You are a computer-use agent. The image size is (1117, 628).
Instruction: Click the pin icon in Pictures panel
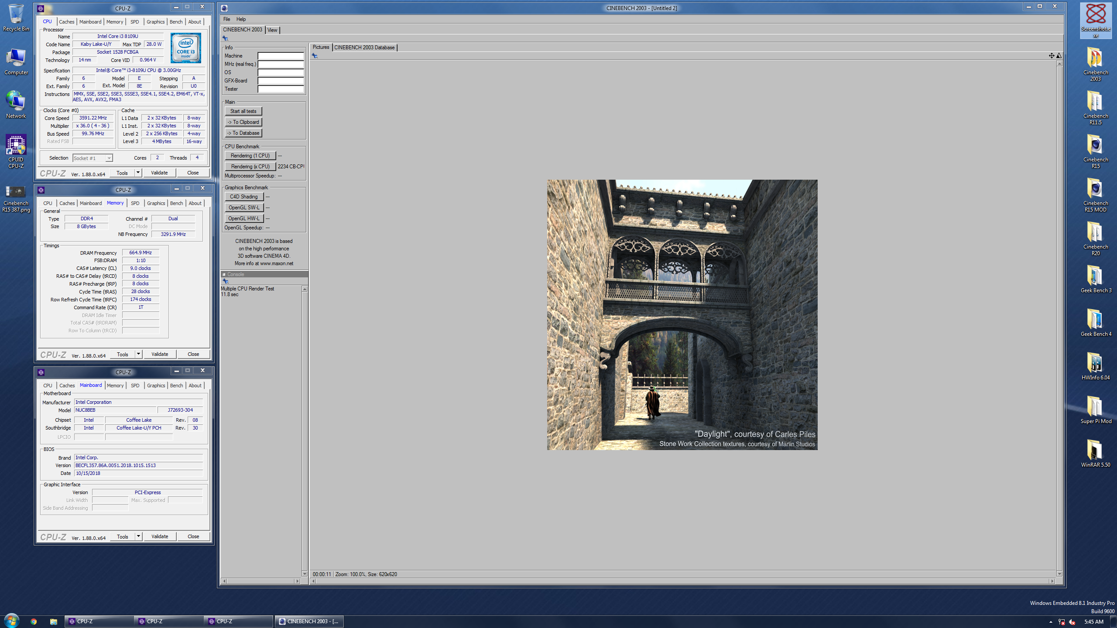pos(315,56)
